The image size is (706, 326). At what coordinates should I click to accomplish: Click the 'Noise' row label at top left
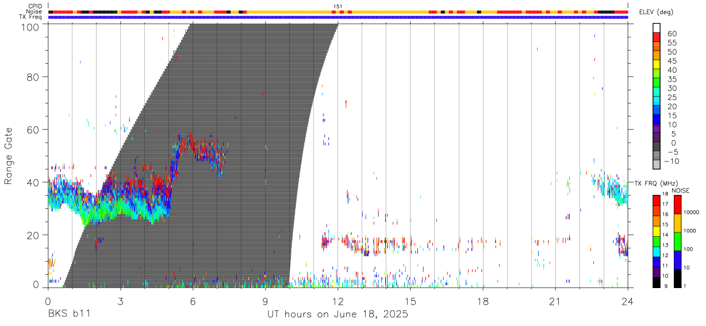[35, 11]
